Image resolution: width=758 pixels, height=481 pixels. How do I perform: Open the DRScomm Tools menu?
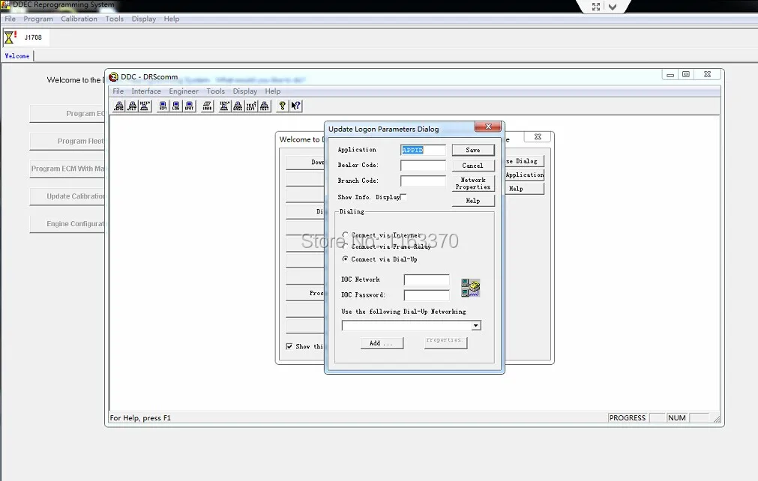click(x=216, y=91)
